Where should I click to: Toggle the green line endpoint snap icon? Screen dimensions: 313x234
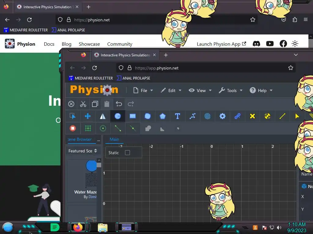[118, 128]
